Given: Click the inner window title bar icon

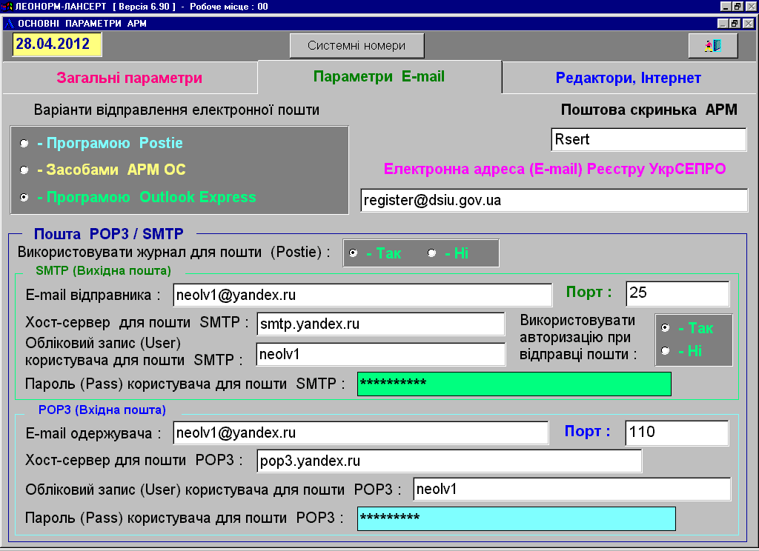Looking at the screenshot, I should (x=10, y=23).
